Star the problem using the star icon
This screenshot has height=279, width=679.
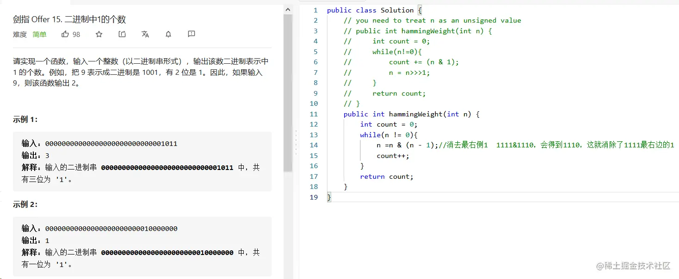[x=99, y=34]
